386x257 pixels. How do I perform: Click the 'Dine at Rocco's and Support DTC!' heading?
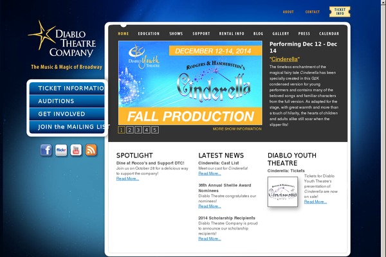point(150,163)
